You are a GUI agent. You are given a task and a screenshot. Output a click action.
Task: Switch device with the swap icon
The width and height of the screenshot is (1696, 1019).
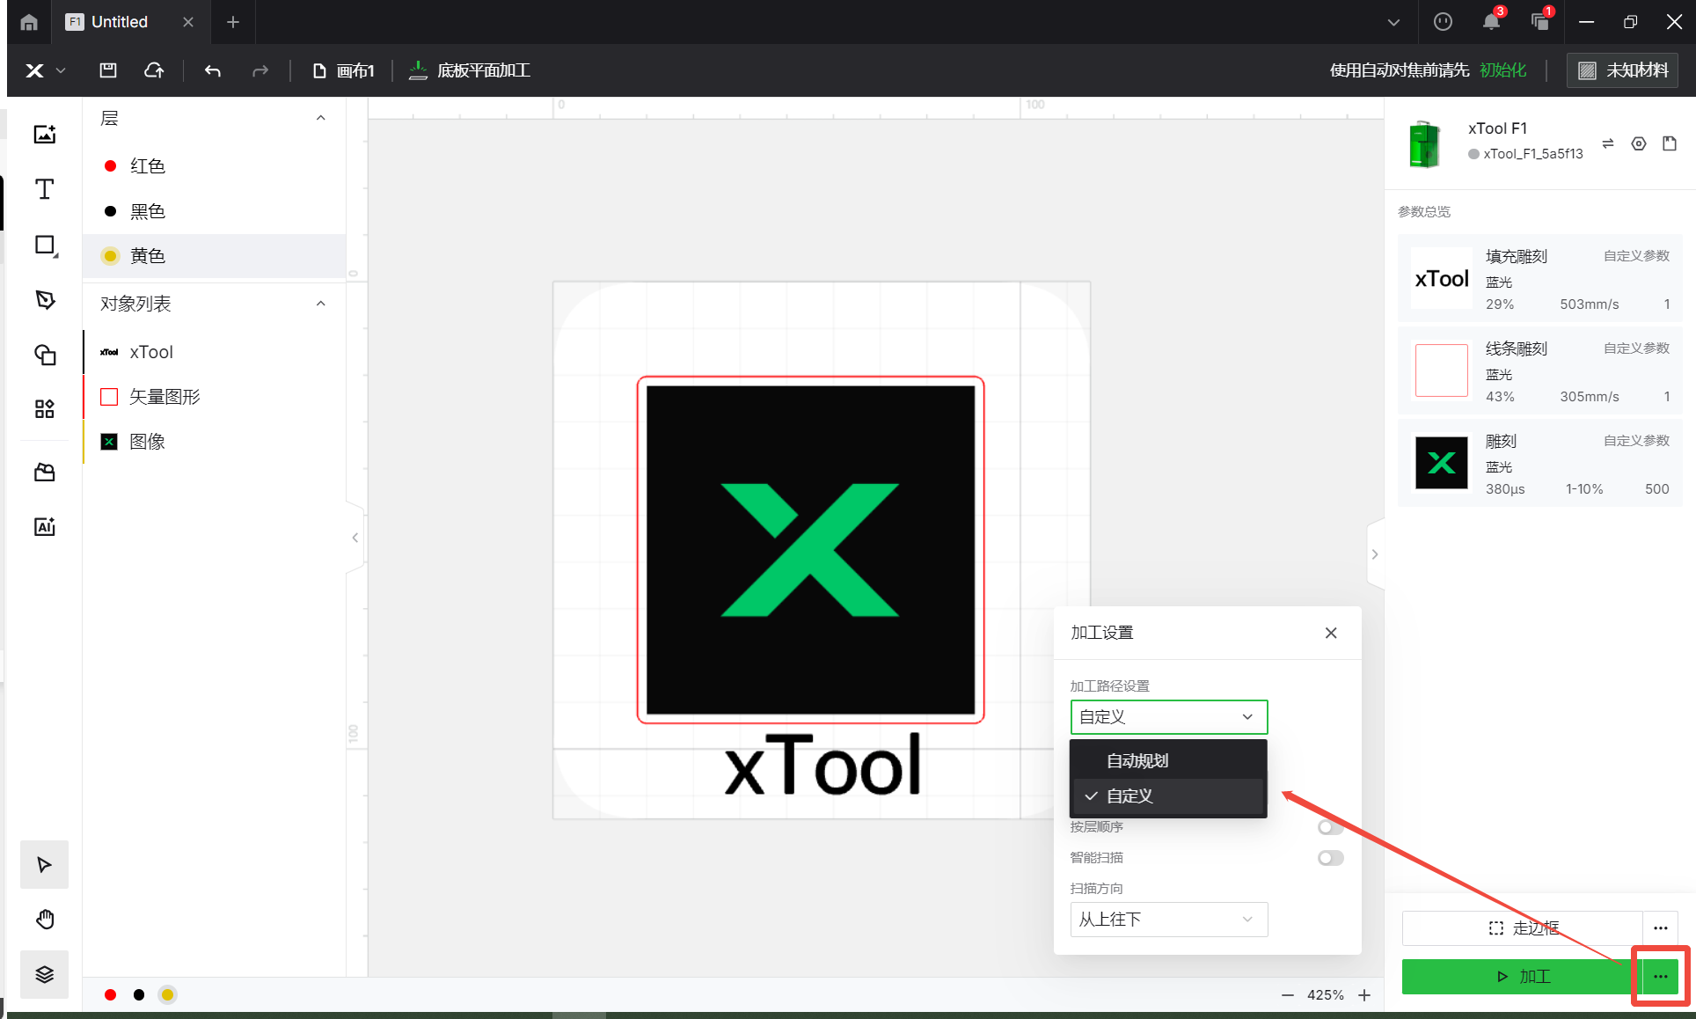[1608, 143]
